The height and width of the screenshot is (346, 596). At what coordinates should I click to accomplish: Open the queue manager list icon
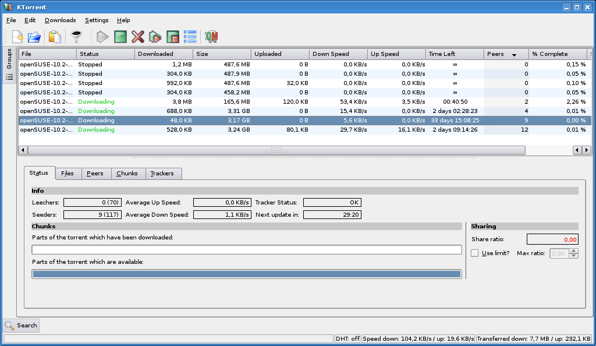(190, 37)
